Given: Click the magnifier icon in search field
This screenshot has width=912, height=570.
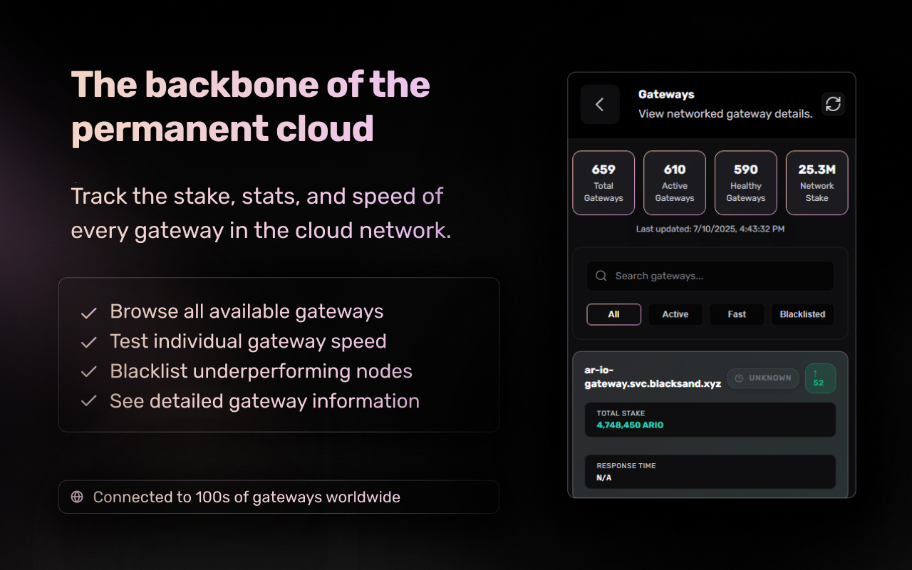Looking at the screenshot, I should (x=601, y=276).
